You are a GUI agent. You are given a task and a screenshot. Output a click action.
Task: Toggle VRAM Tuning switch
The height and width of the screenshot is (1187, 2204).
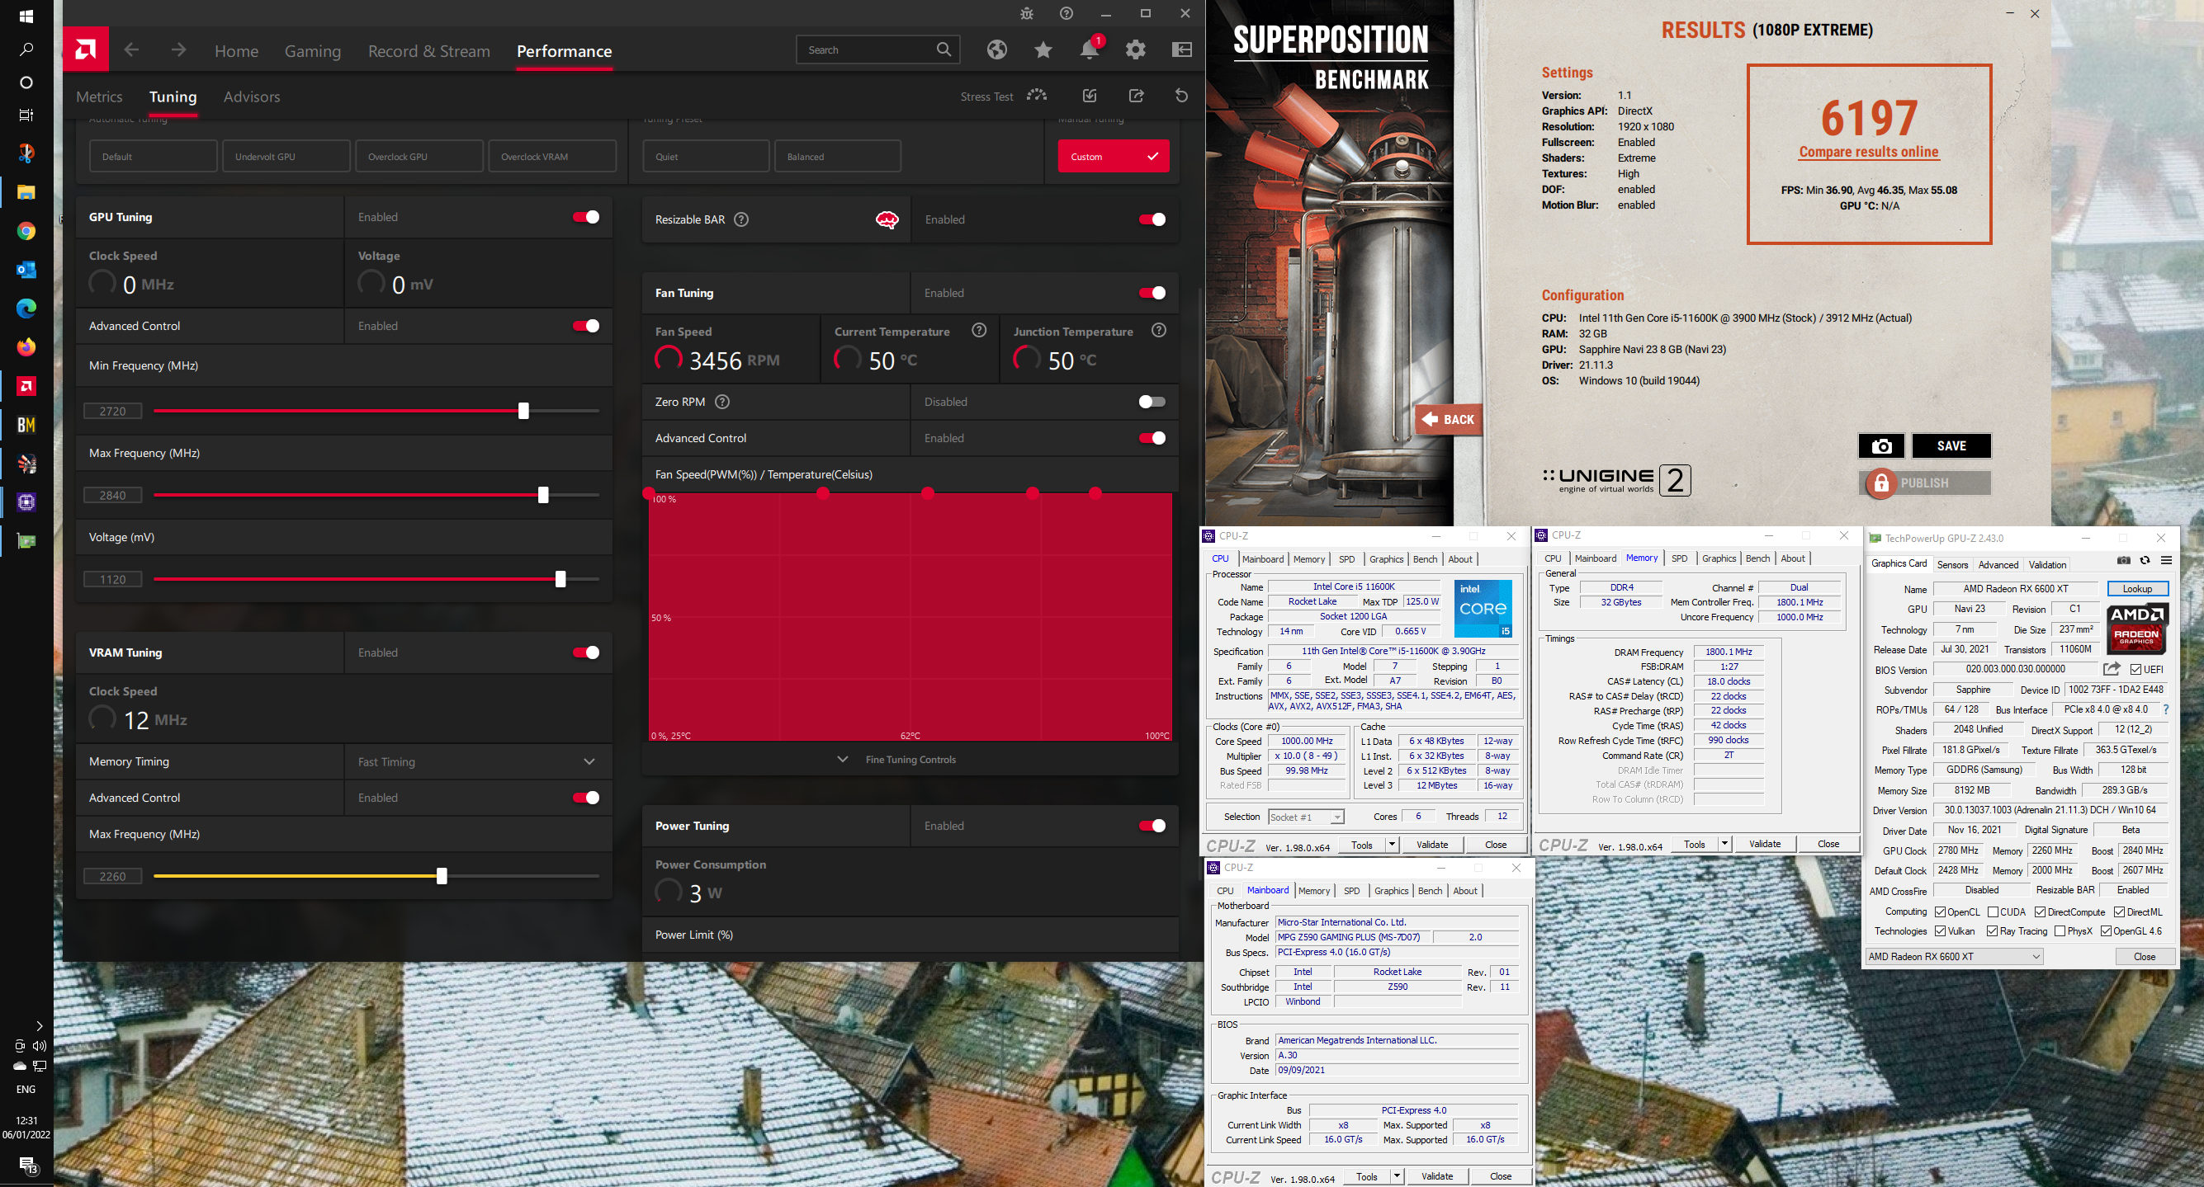(586, 652)
